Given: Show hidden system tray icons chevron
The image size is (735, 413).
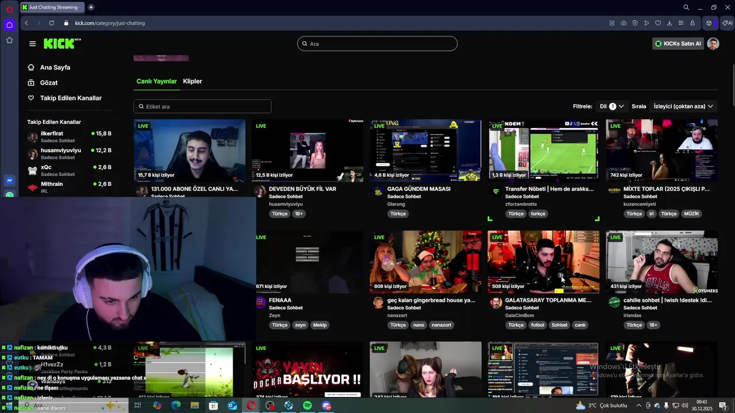Looking at the screenshot, I should coord(639,406).
